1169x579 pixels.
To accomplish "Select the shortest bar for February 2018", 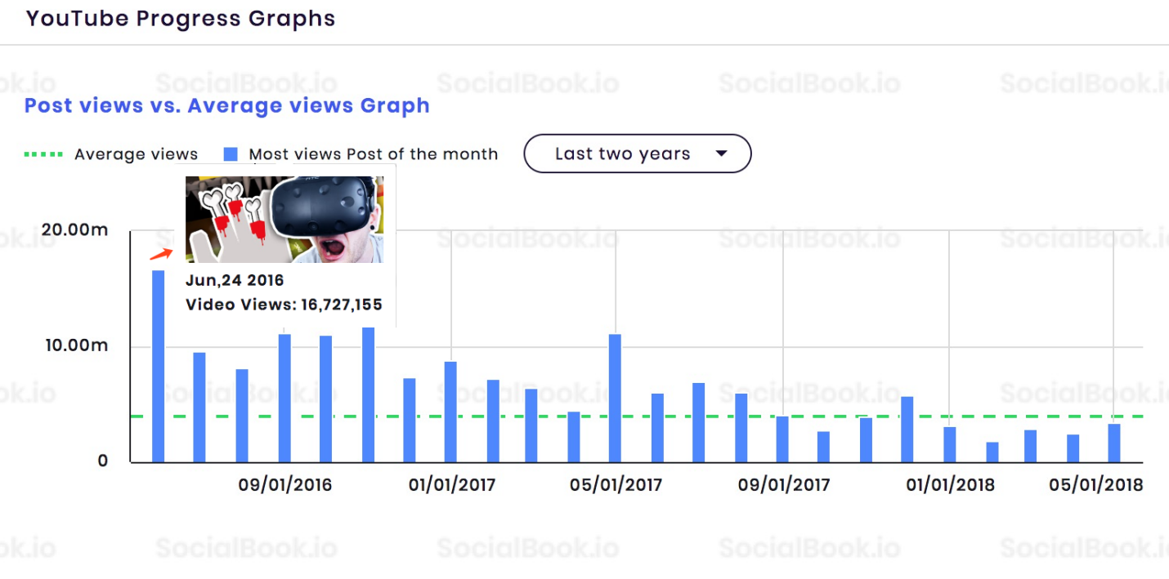I will (x=992, y=452).
